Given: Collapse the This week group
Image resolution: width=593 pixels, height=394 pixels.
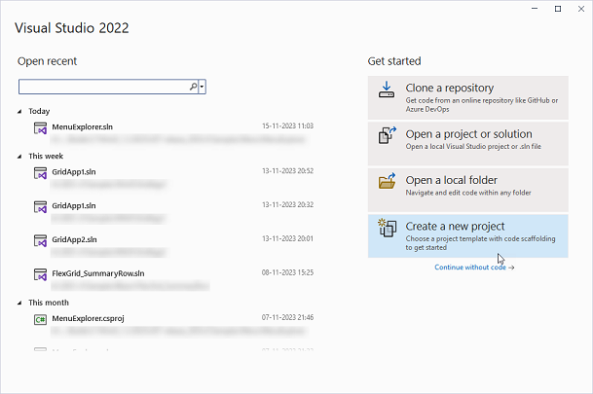Looking at the screenshot, I should coord(20,156).
